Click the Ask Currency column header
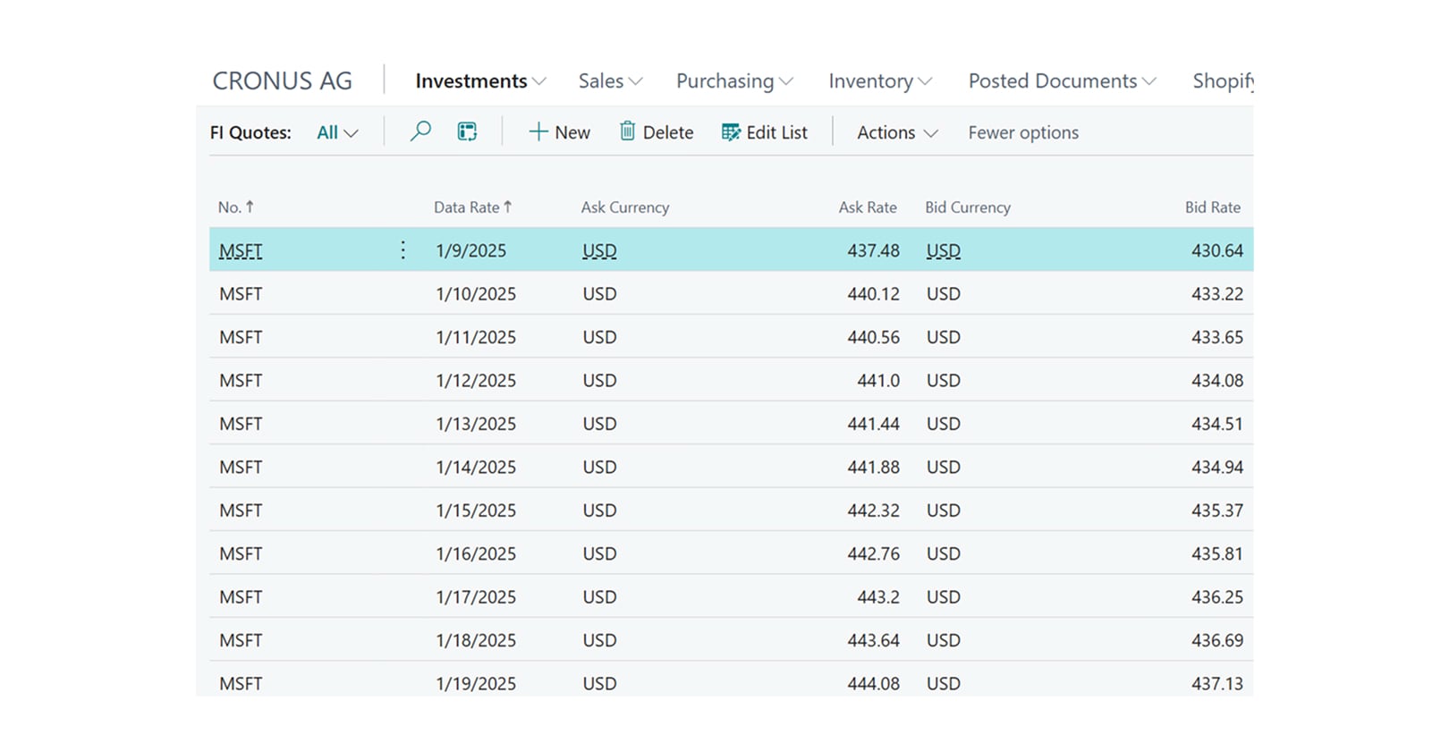The height and width of the screenshot is (751, 1449). pyautogui.click(x=625, y=207)
